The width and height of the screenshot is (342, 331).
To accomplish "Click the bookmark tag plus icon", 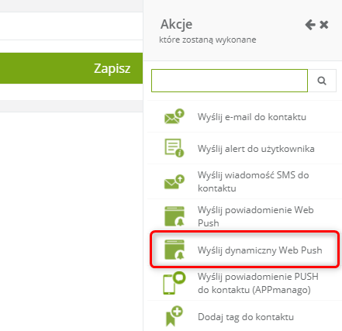I will tap(174, 316).
